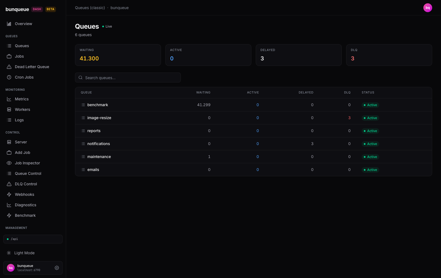Open the Logs page

(x=33, y=120)
